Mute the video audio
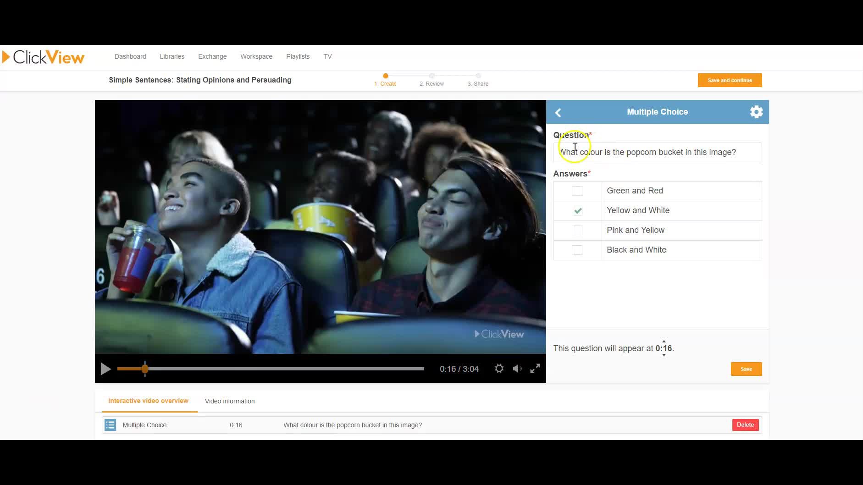 tap(517, 368)
